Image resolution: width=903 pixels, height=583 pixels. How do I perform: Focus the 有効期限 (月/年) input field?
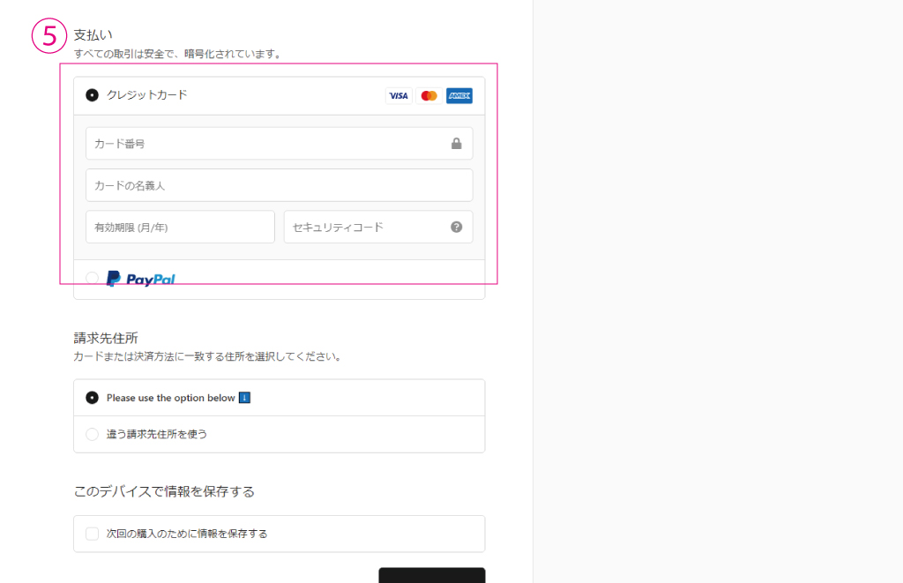[x=180, y=227]
